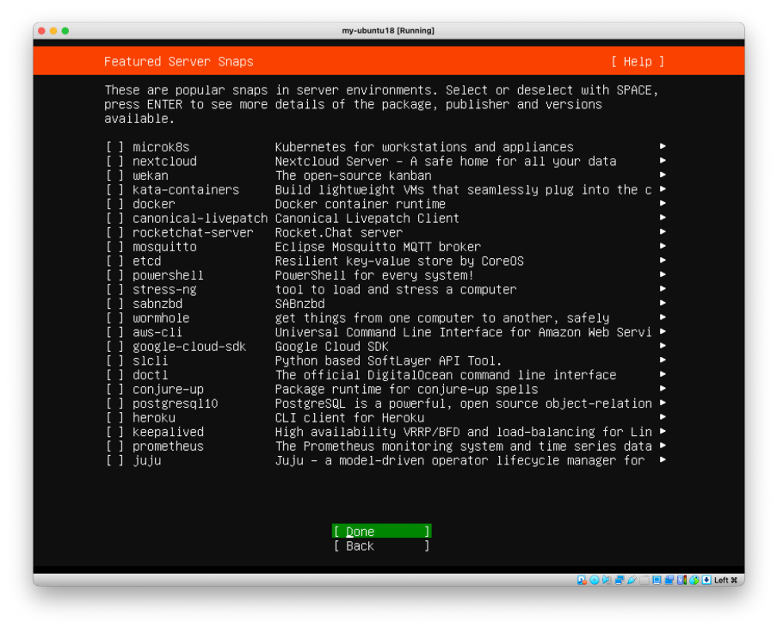This screenshot has height=628, width=777.
Task: Enable the canonical-livepatch checkbox
Action: pos(115,219)
